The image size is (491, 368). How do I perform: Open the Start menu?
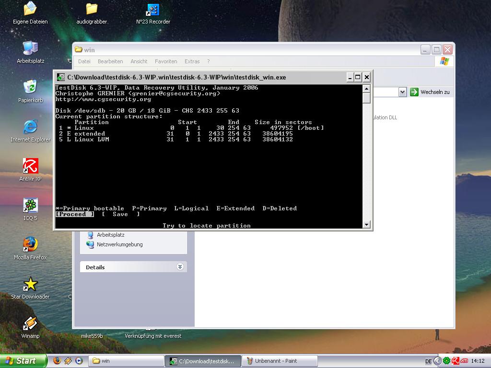(x=23, y=361)
